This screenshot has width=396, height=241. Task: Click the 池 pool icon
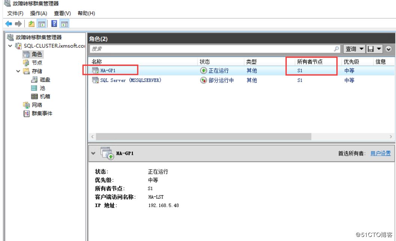click(35, 88)
